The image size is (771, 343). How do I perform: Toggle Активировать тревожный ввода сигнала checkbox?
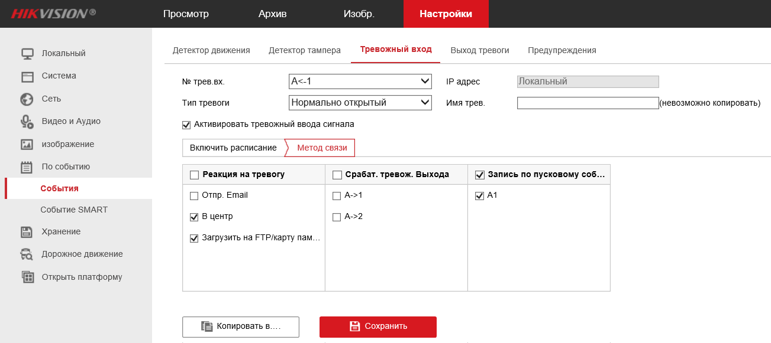pyautogui.click(x=186, y=125)
